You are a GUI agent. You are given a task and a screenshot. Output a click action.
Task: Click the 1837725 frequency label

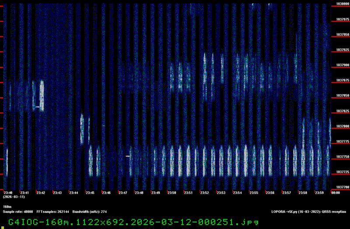[343, 172]
